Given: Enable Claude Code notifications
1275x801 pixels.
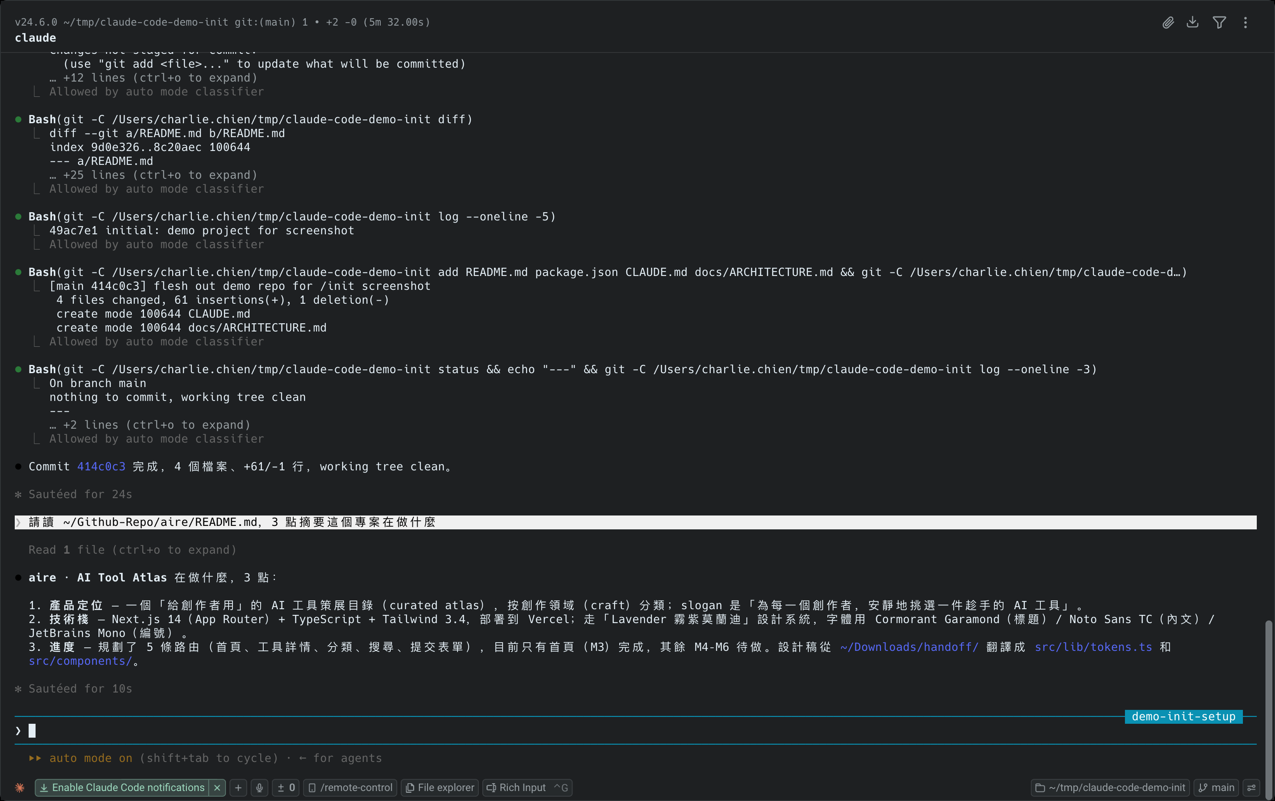Looking at the screenshot, I should pyautogui.click(x=122, y=788).
